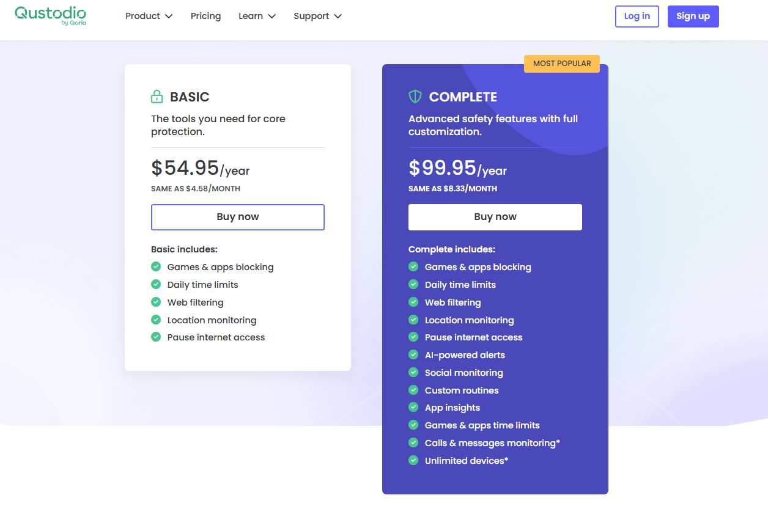
Task: Click Basic plan's Web filtering checkmark
Action: [x=156, y=302]
